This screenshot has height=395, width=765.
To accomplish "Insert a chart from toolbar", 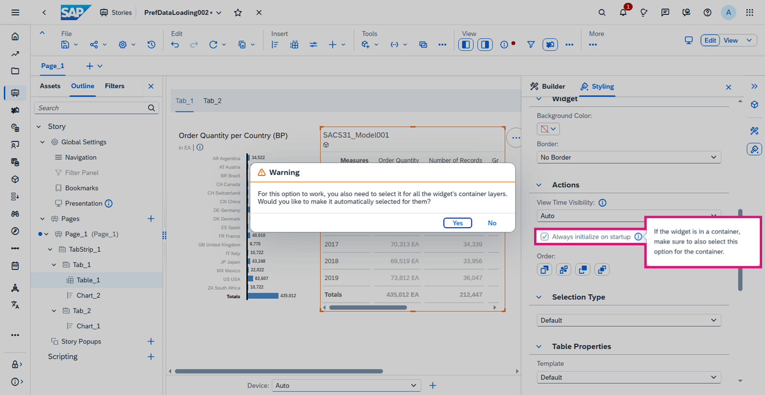I will coord(275,44).
